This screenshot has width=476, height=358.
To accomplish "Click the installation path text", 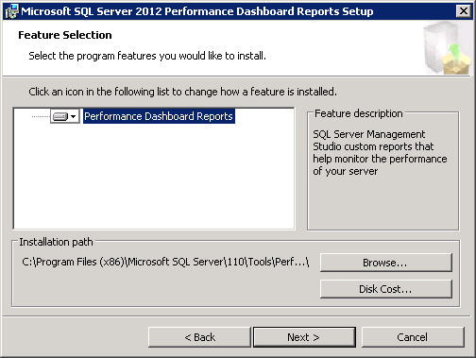I will pyautogui.click(x=165, y=262).
